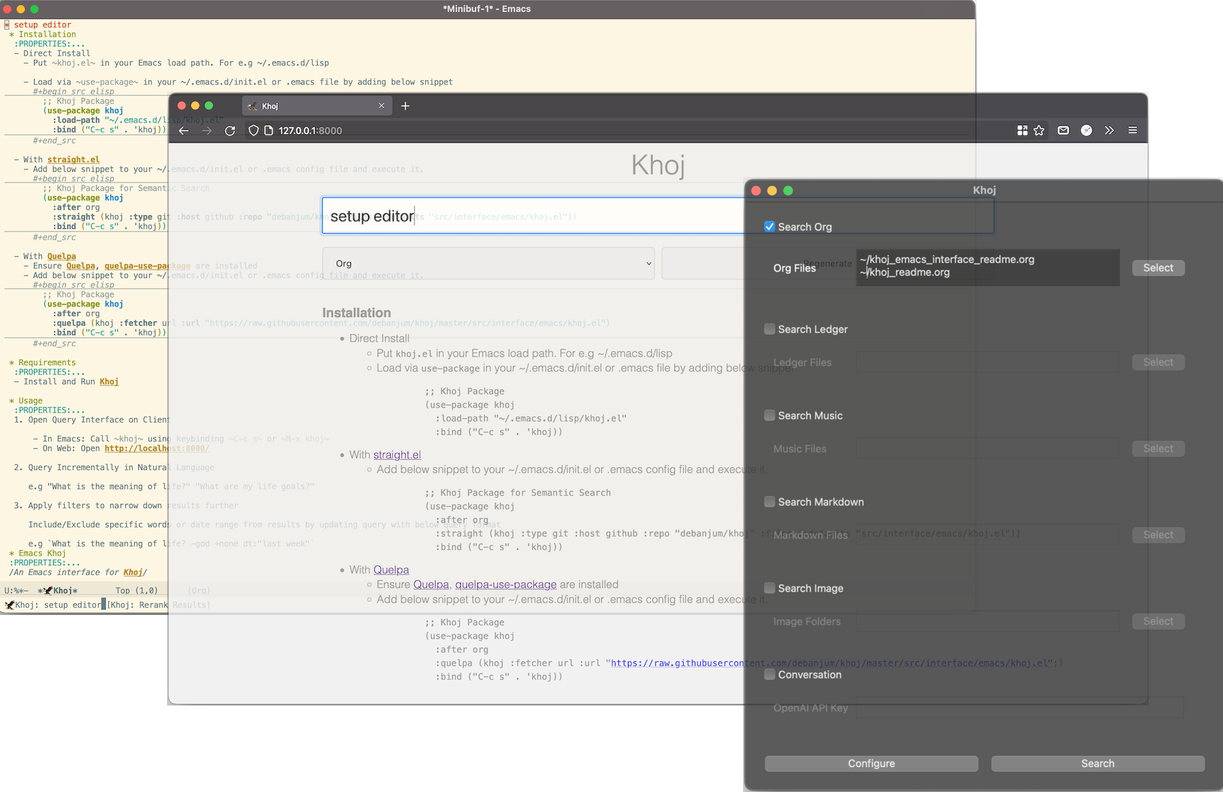This screenshot has width=1223, height=792.
Task: Expand the folded Installation PROPERTIES drawer in Emacs
Action: [49, 44]
